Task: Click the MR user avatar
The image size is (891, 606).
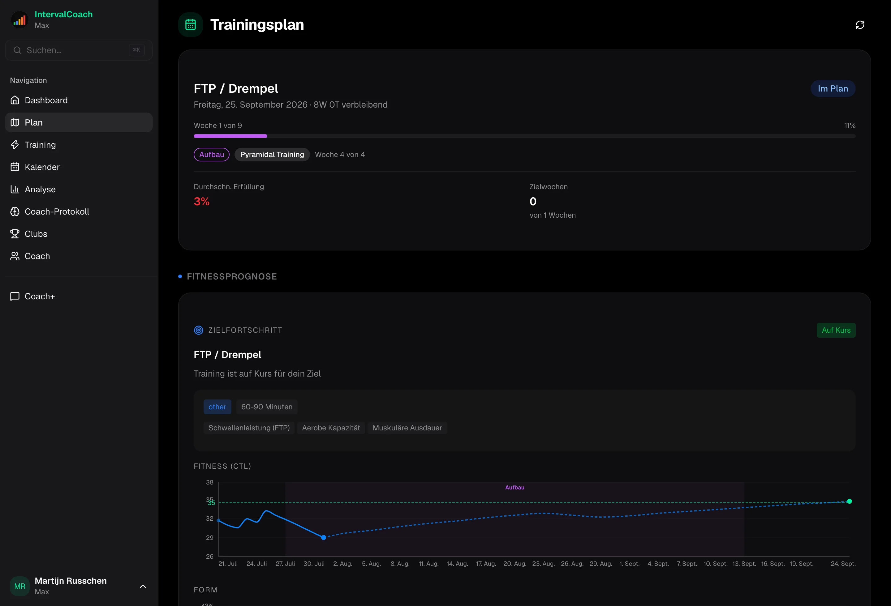Action: coord(20,586)
